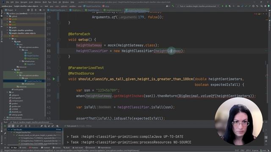Click the Git update project arrow
The height and width of the screenshot is (152, 271).
(242, 6)
